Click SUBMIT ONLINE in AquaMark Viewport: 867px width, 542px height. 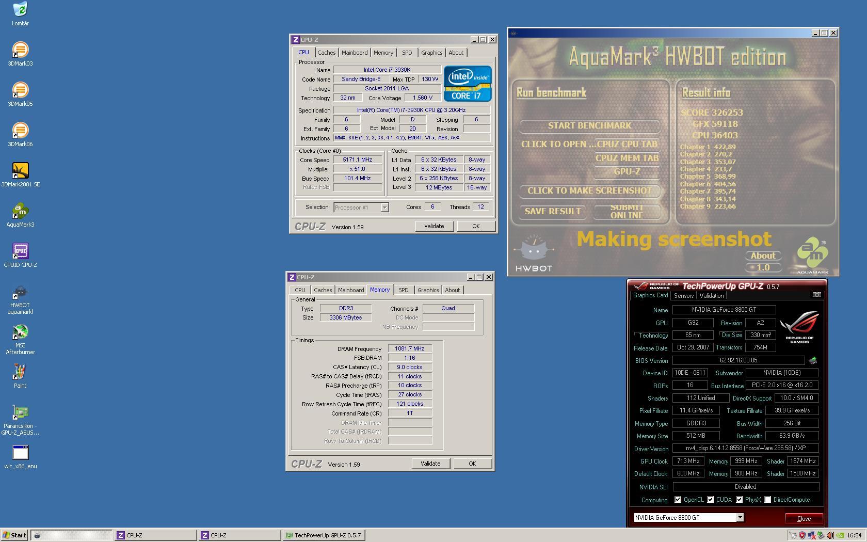tap(627, 211)
